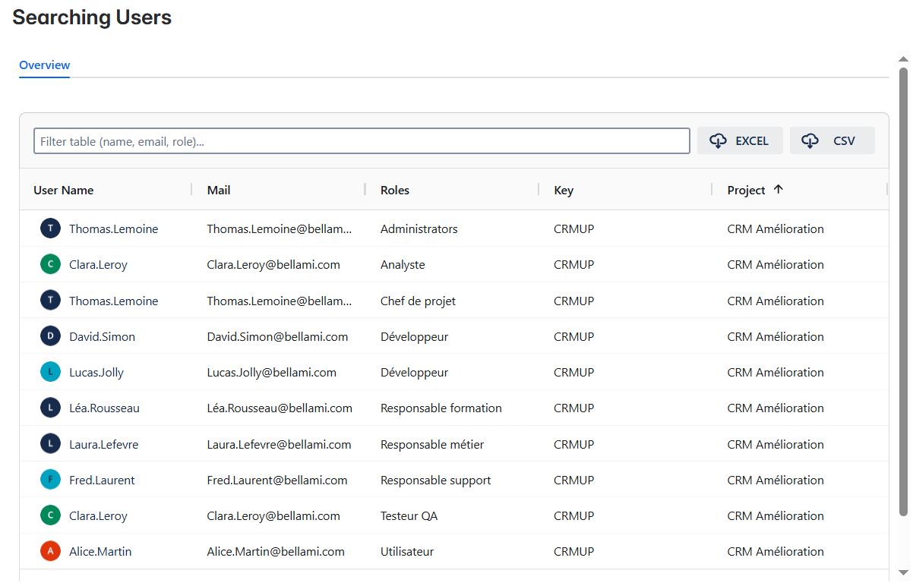The height and width of the screenshot is (583, 913).
Task: Click Léa.Rousseau's avatar icon
Action: coord(50,408)
